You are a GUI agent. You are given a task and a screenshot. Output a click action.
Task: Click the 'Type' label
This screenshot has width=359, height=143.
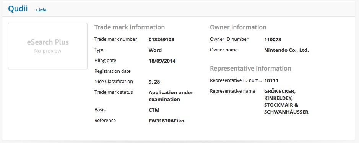coord(99,50)
